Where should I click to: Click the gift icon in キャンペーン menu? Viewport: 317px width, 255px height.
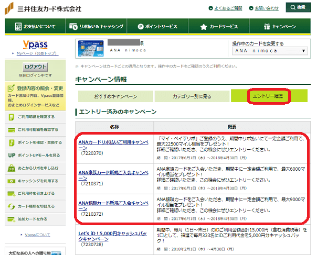(x=267, y=26)
